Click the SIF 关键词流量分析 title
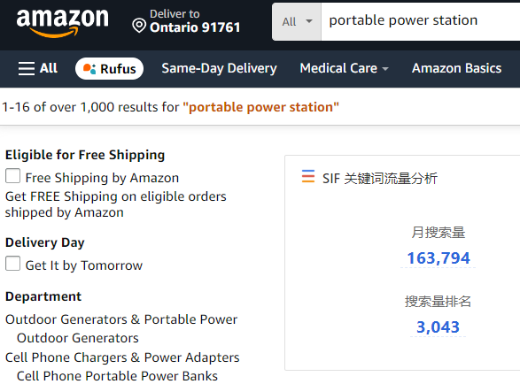Screen dimensions: 520x384 [x=380, y=178]
